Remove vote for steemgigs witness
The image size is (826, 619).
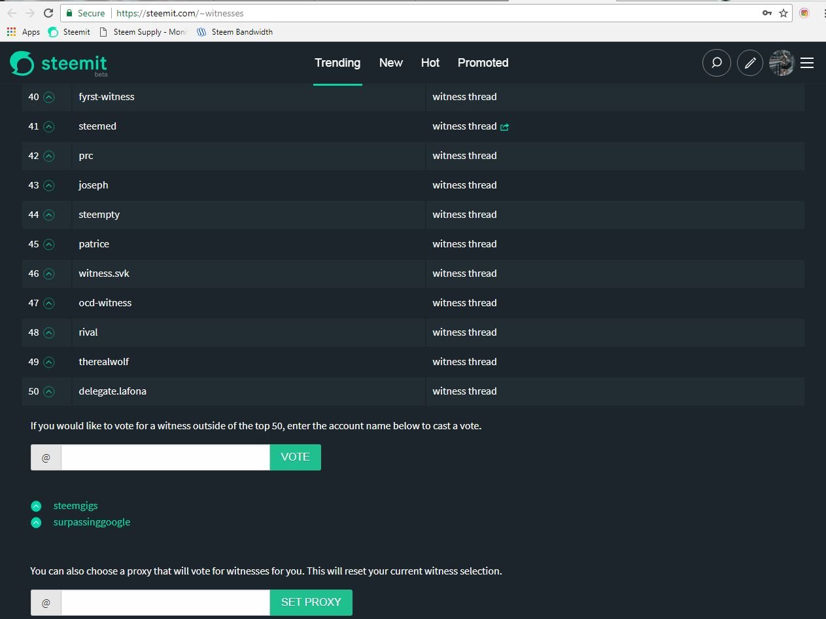tap(36, 506)
